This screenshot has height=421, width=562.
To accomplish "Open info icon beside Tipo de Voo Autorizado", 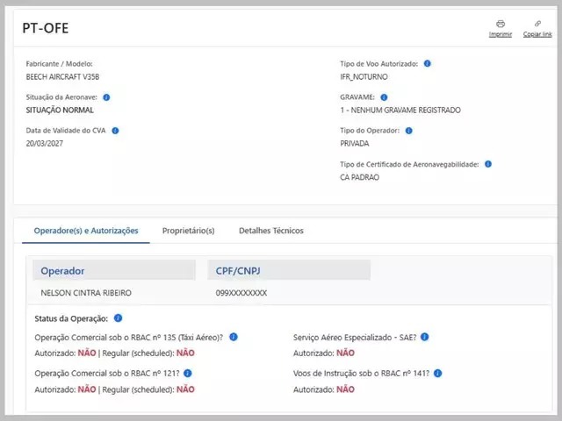I will (427, 64).
